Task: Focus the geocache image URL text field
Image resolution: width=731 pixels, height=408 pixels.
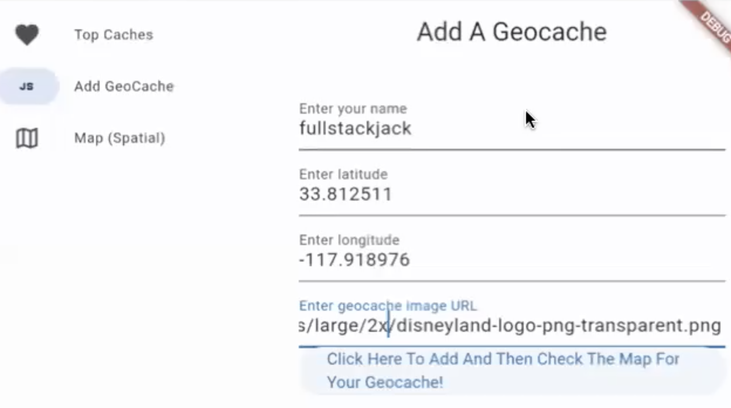Action: (510, 325)
